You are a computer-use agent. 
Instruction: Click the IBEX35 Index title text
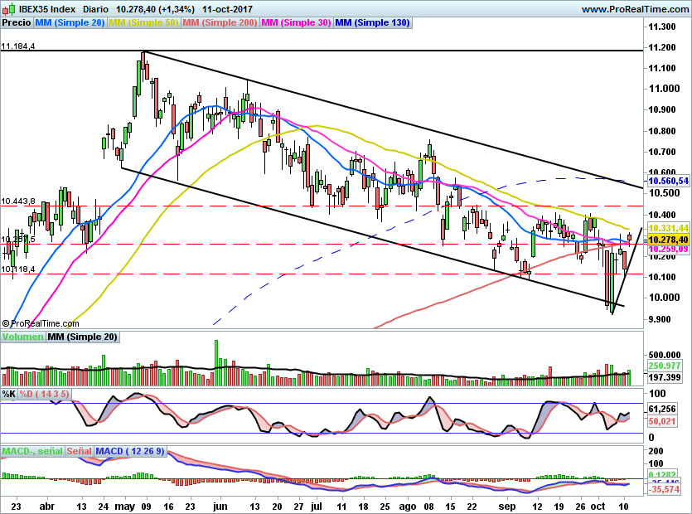tap(46, 9)
